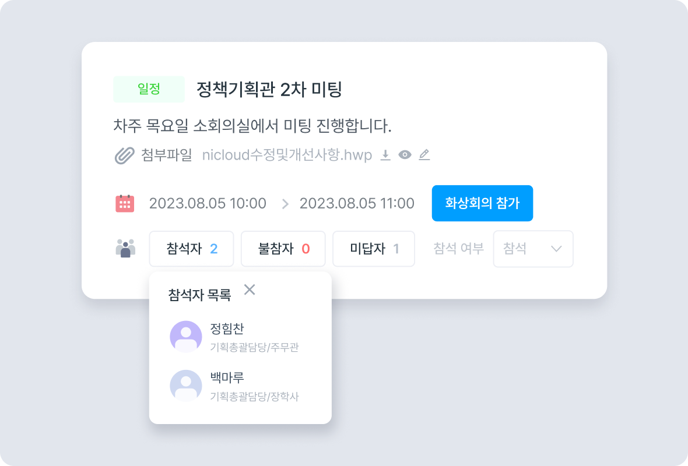Click the dropdown chevron beside 참석
This screenshot has height=466, width=688.
[x=556, y=249]
